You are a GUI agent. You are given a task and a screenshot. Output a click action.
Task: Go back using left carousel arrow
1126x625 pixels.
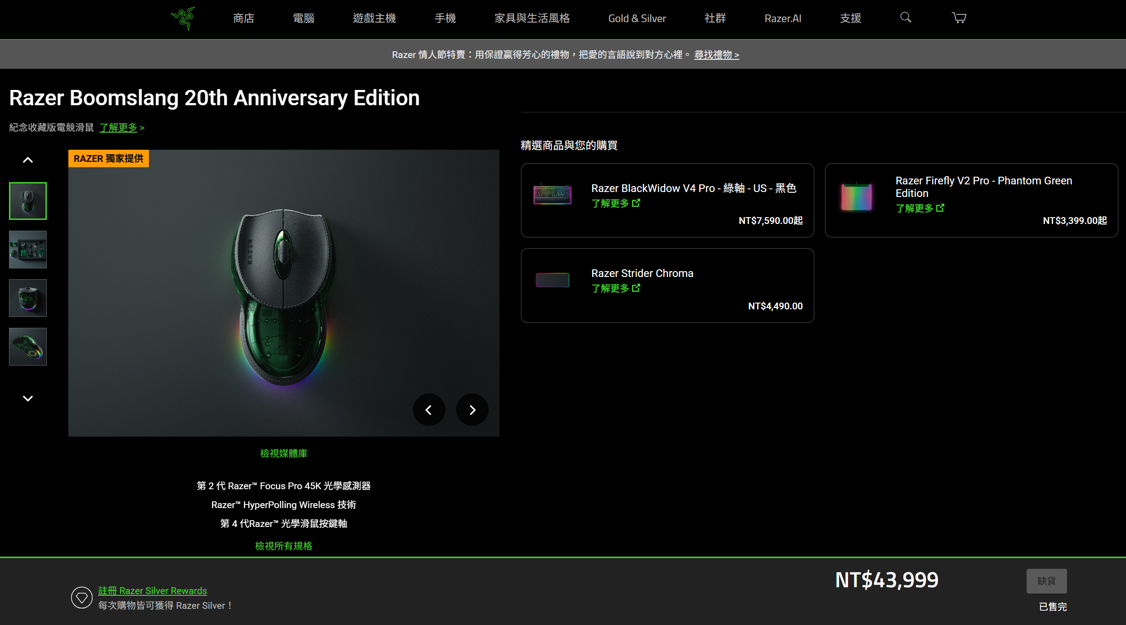tap(429, 410)
